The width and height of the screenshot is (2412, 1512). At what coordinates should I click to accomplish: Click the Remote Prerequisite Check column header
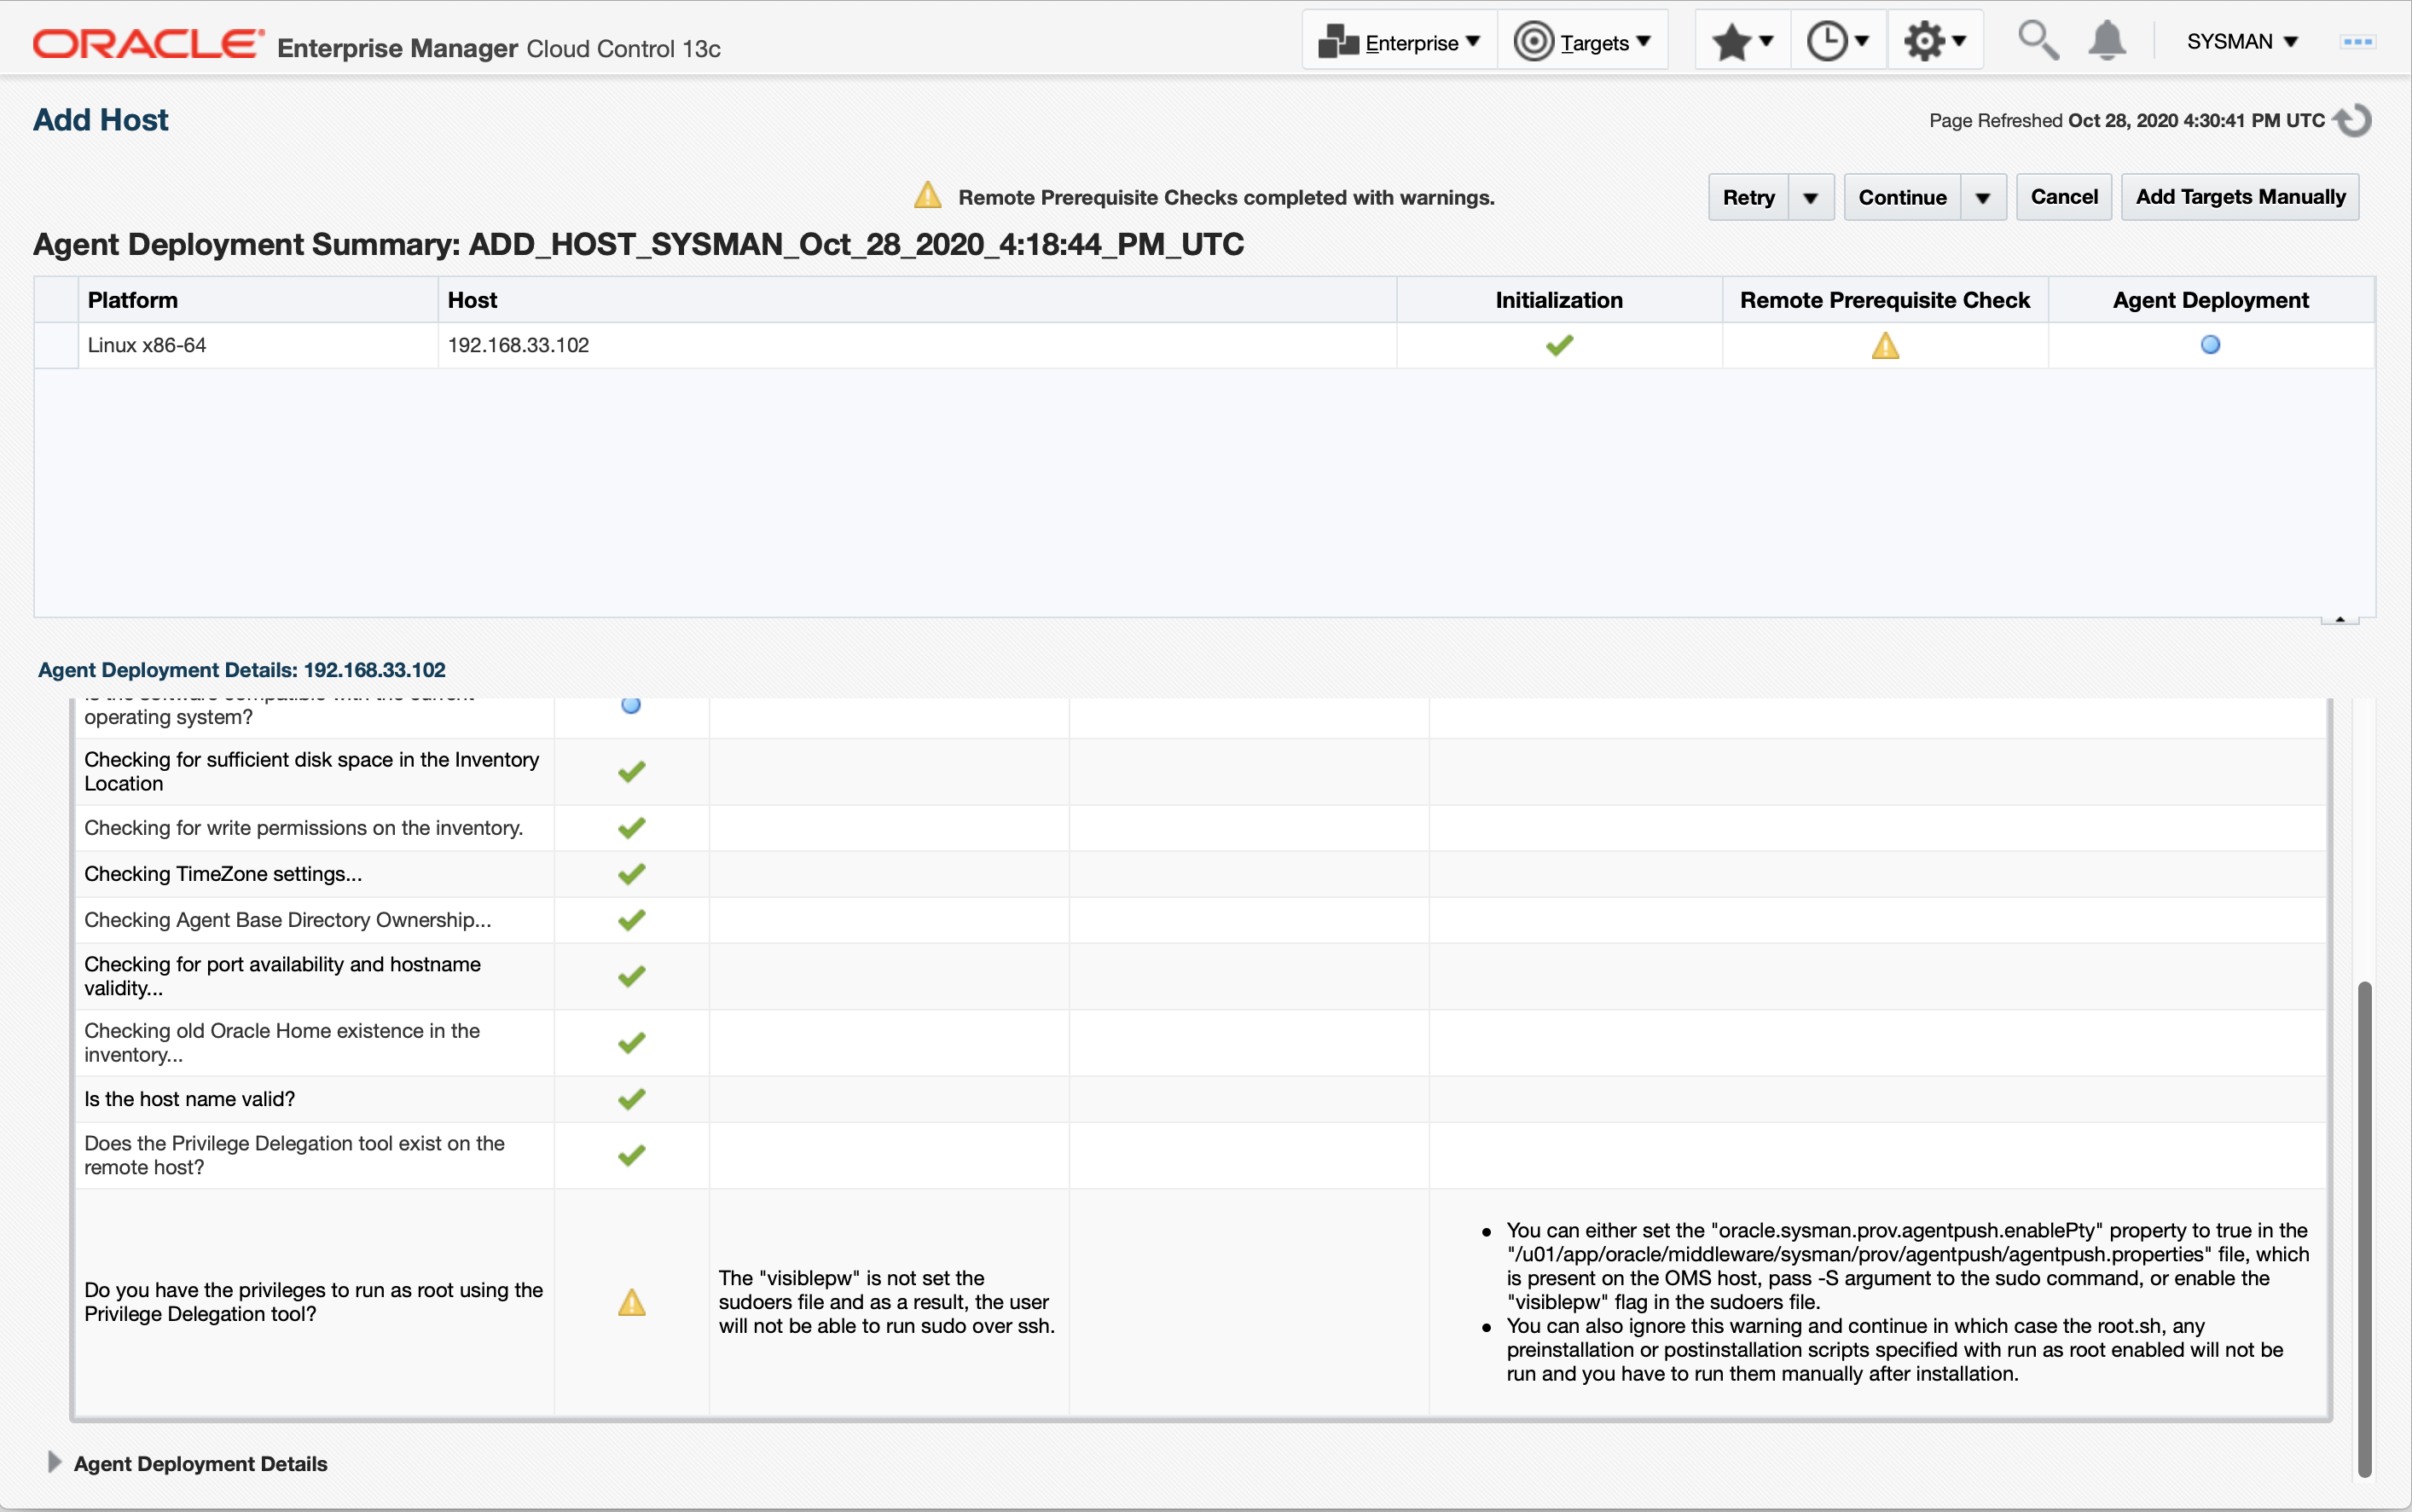(x=1885, y=300)
